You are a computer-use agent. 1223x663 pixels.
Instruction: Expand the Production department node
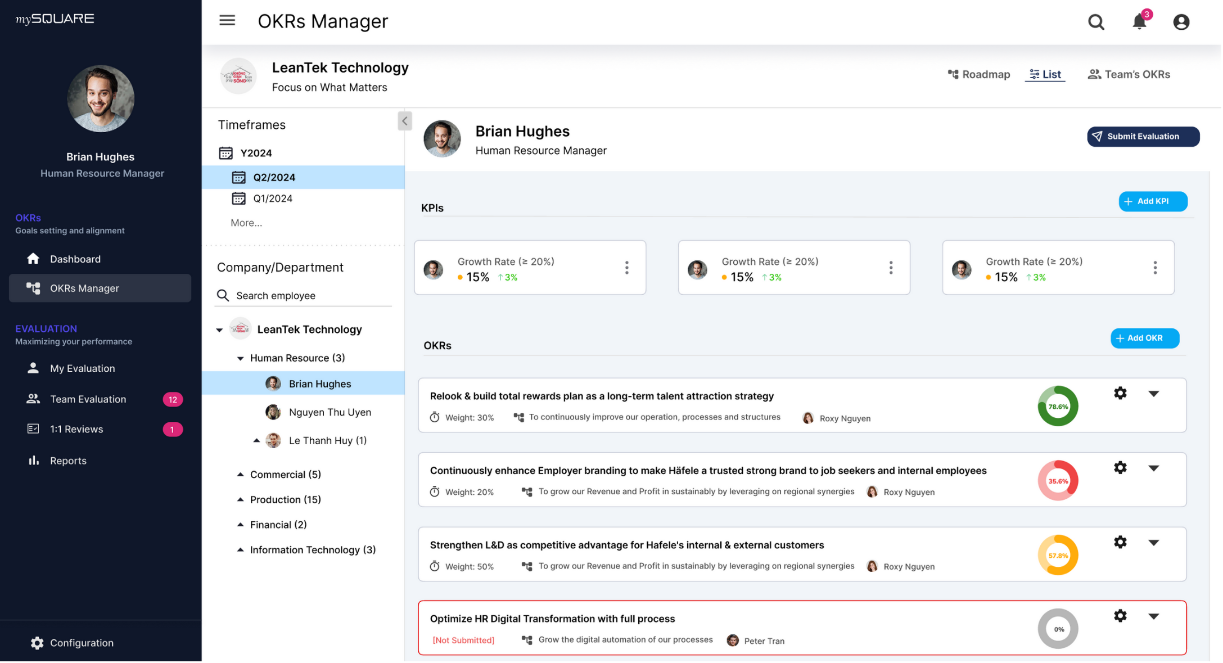coord(240,499)
